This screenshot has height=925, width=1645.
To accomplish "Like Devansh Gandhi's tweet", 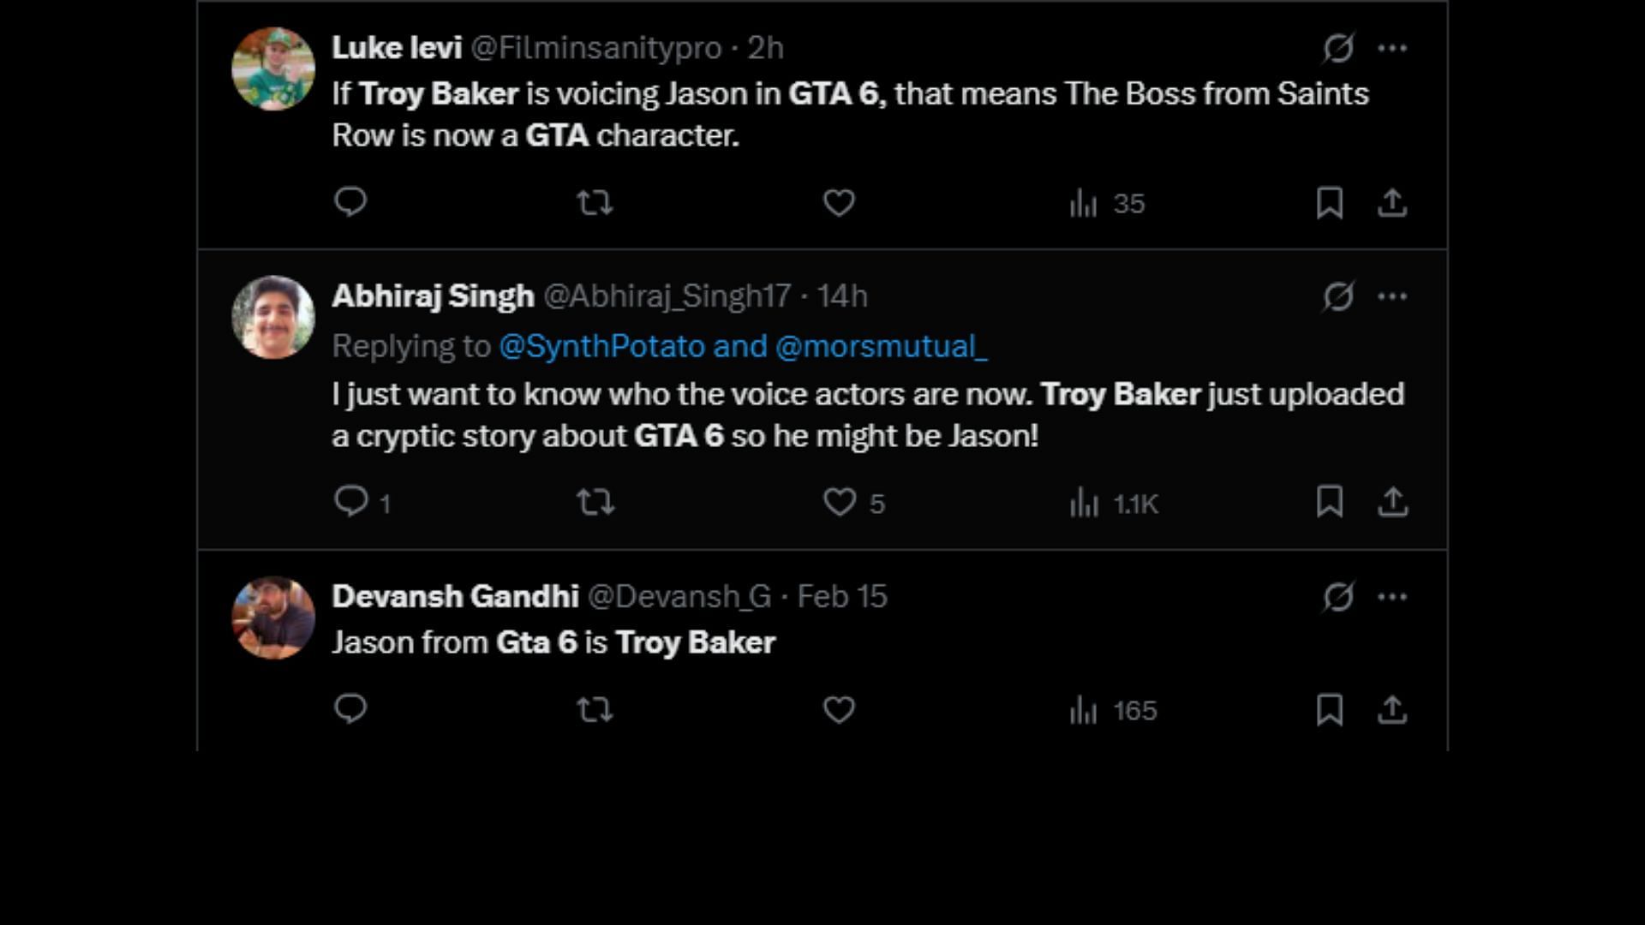I will (839, 710).
